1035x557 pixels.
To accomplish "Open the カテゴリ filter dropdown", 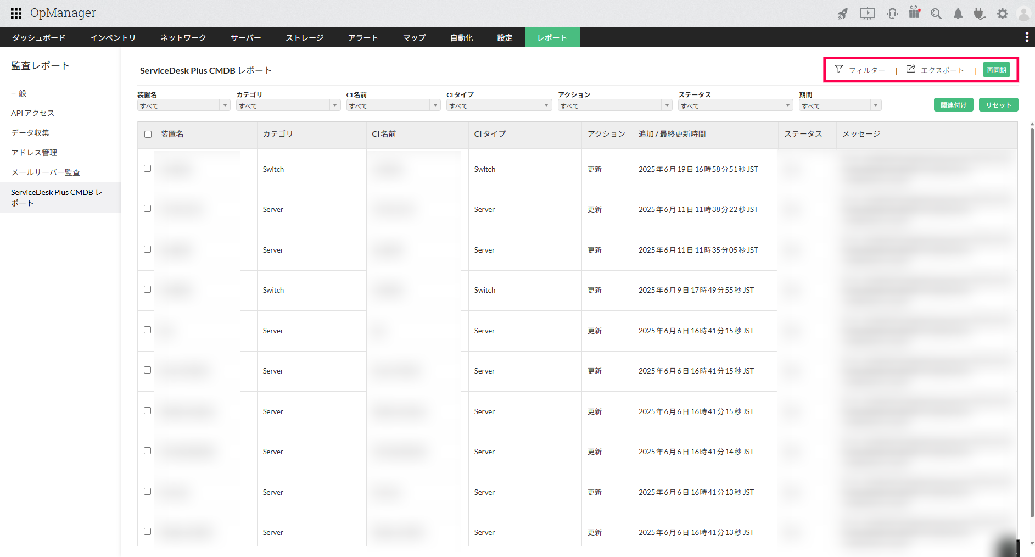I will click(x=288, y=105).
